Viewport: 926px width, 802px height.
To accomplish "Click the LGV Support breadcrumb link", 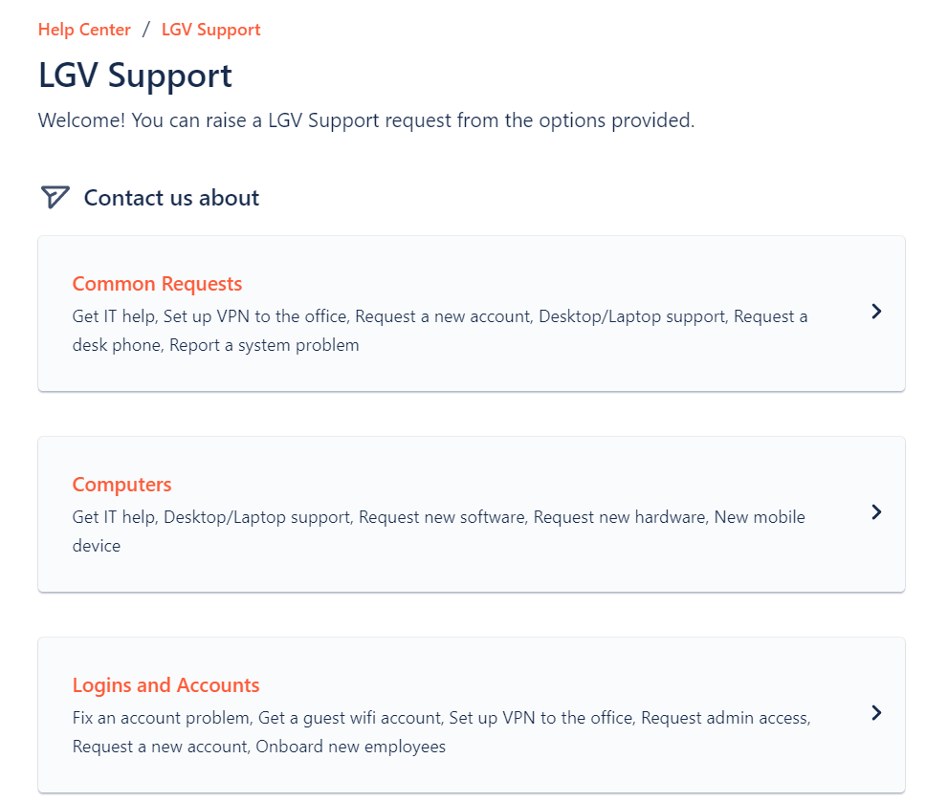I will (210, 30).
